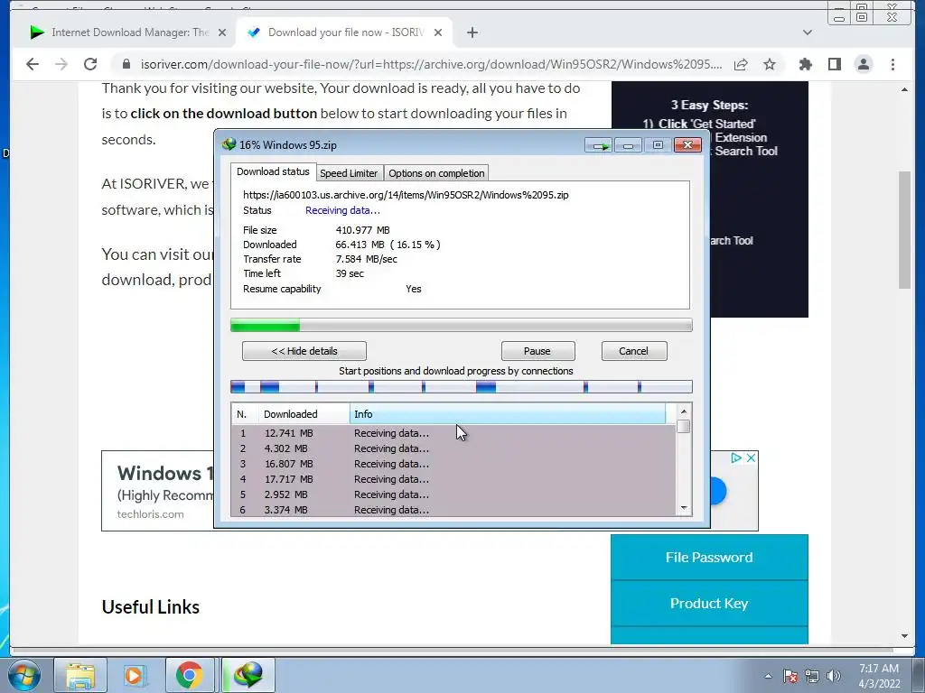Click the N. column header
The width and height of the screenshot is (925, 693).
[245, 414]
